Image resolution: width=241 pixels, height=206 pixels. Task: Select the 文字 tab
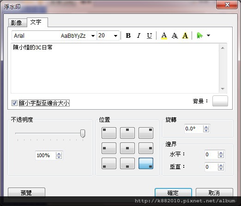[x=37, y=22]
